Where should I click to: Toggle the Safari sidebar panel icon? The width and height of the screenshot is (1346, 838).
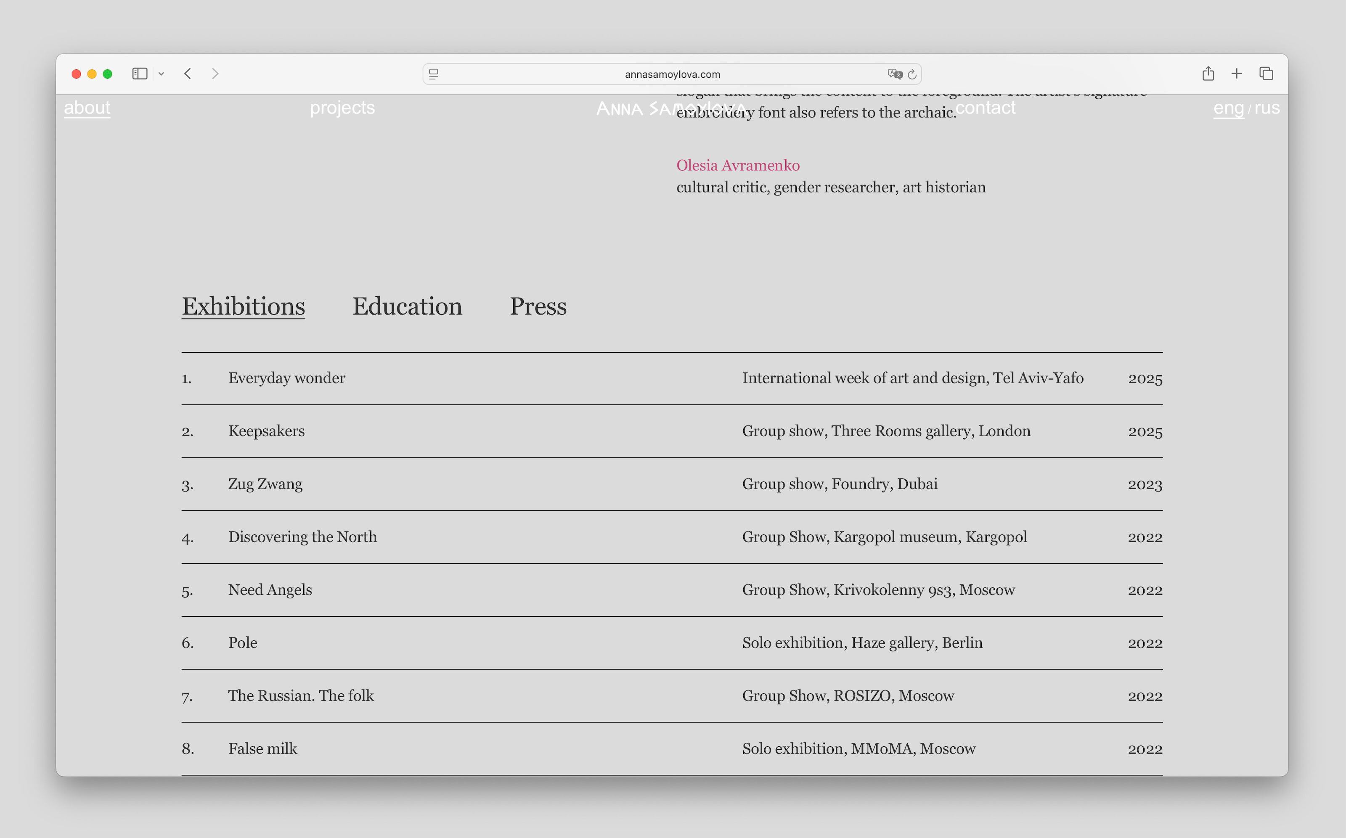click(140, 74)
